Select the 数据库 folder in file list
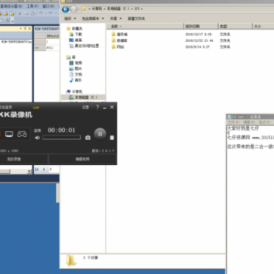The height and width of the screenshot is (274, 274). [x=120, y=40]
